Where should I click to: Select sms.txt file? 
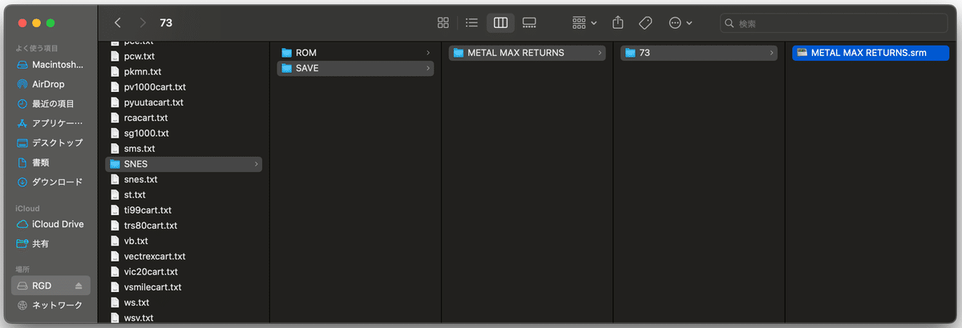[x=184, y=149]
